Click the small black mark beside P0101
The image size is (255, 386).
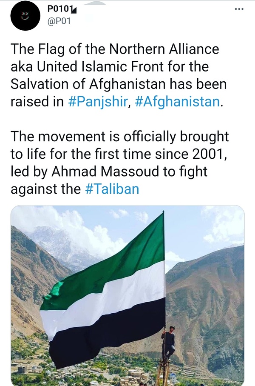(74, 10)
